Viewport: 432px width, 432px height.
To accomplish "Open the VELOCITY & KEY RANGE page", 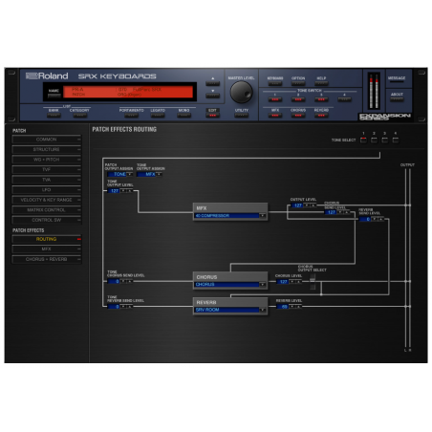I will click(x=47, y=200).
